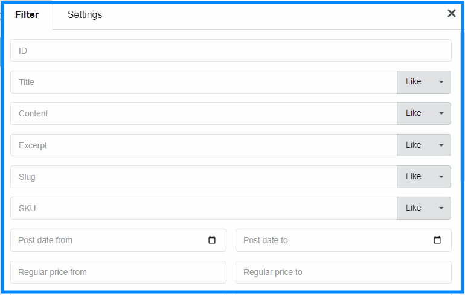465x295 pixels.
Task: Switch to the Settings tab
Action: (85, 15)
